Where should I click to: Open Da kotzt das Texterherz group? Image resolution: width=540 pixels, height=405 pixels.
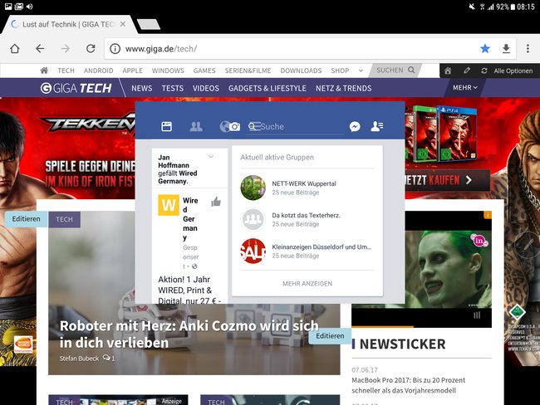point(307,219)
